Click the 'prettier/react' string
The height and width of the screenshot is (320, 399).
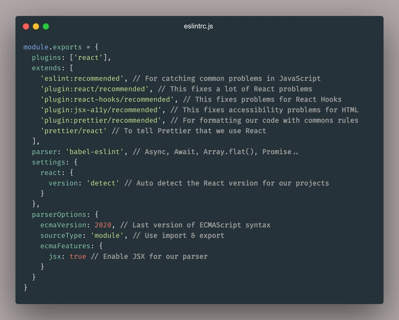click(x=73, y=131)
